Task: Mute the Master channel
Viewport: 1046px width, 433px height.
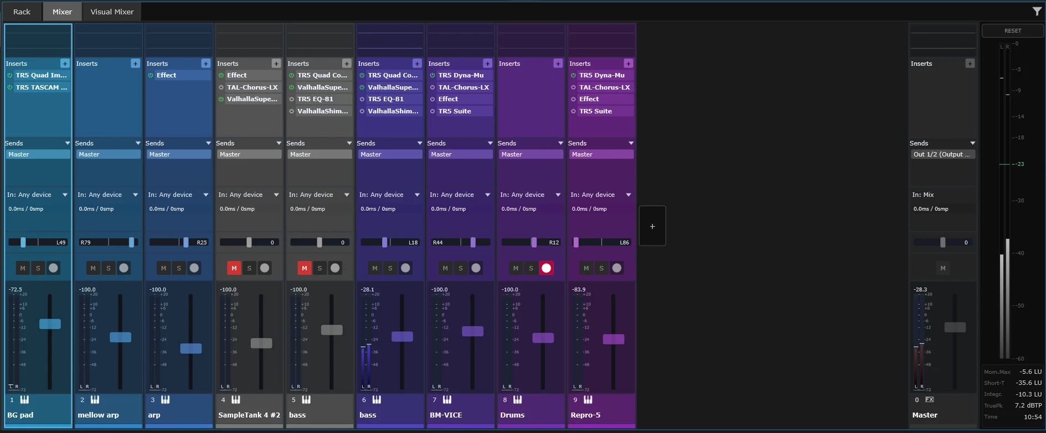Action: tap(943, 268)
